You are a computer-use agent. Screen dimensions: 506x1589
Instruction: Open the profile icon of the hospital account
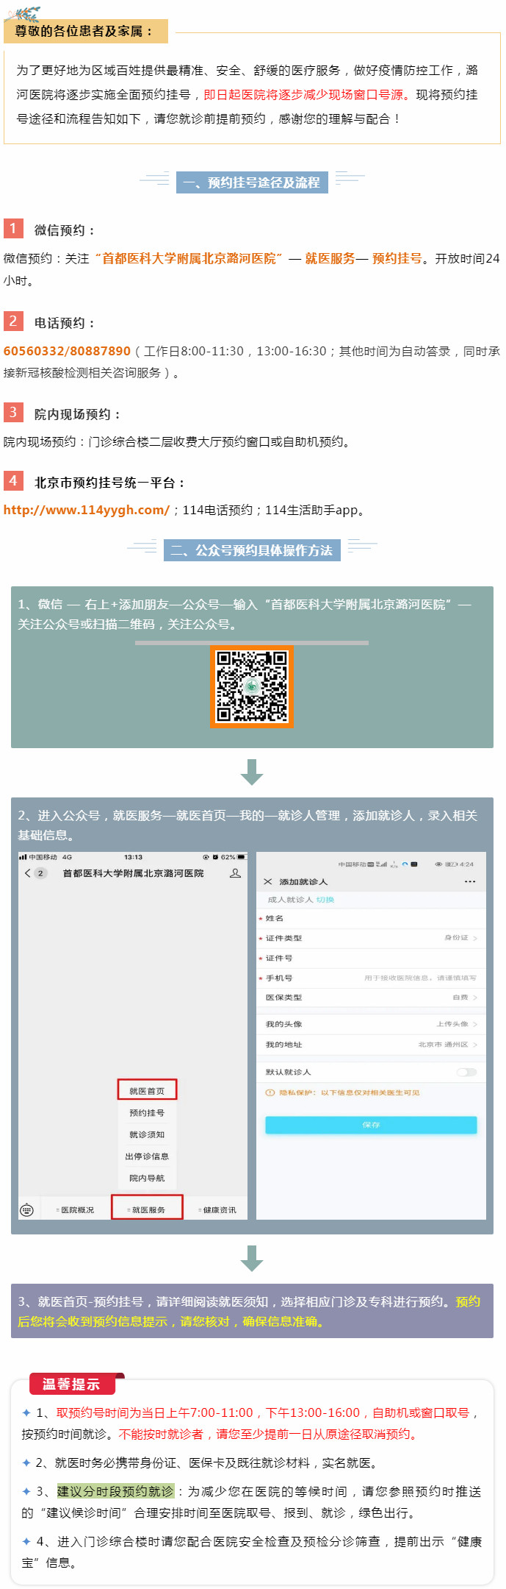[x=235, y=873]
